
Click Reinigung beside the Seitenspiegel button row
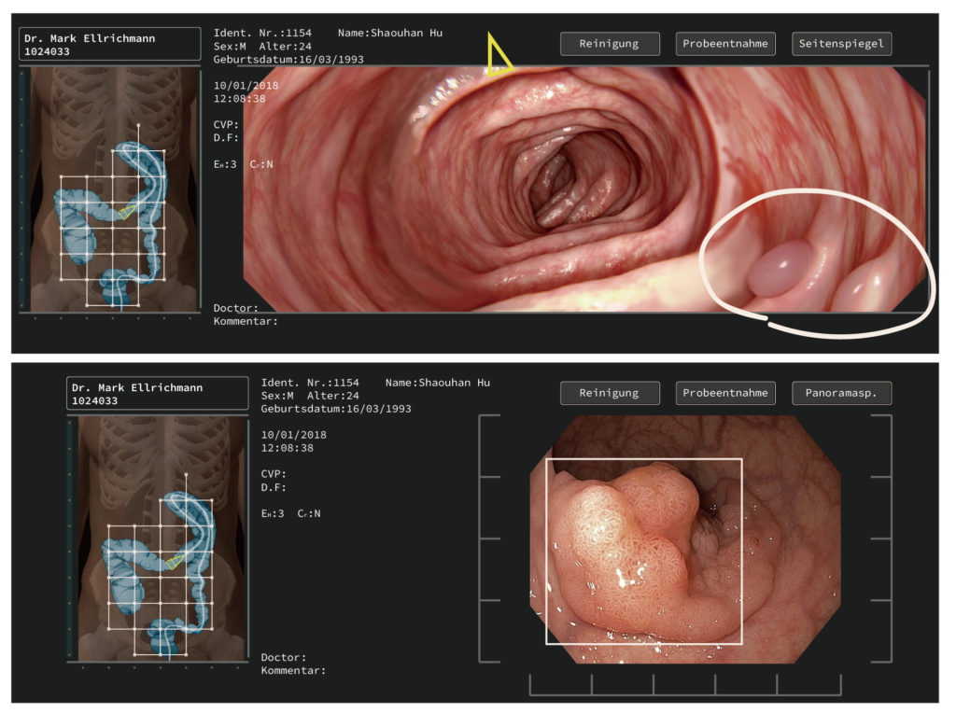pyautogui.click(x=610, y=44)
